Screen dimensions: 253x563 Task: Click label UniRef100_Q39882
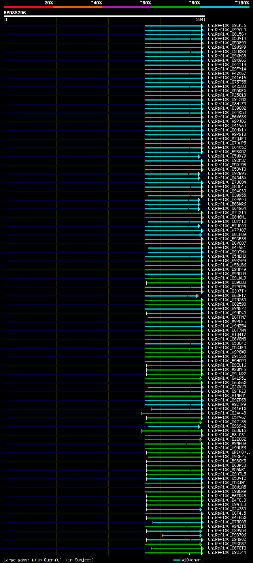227,108
